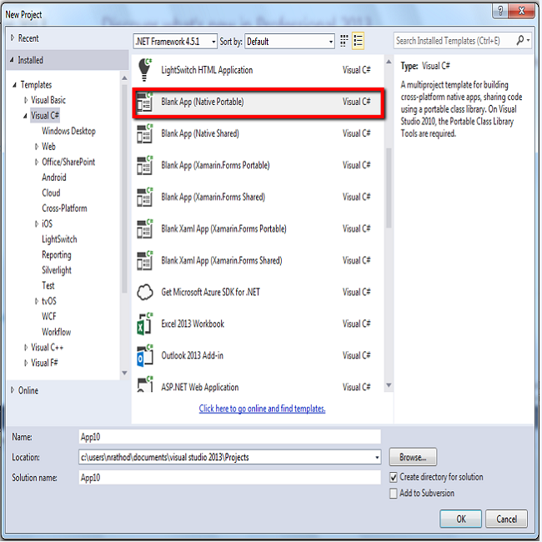Click the Blank App (Native Shared) template icon
Viewport: 542px width, 542px height.
coord(144,133)
